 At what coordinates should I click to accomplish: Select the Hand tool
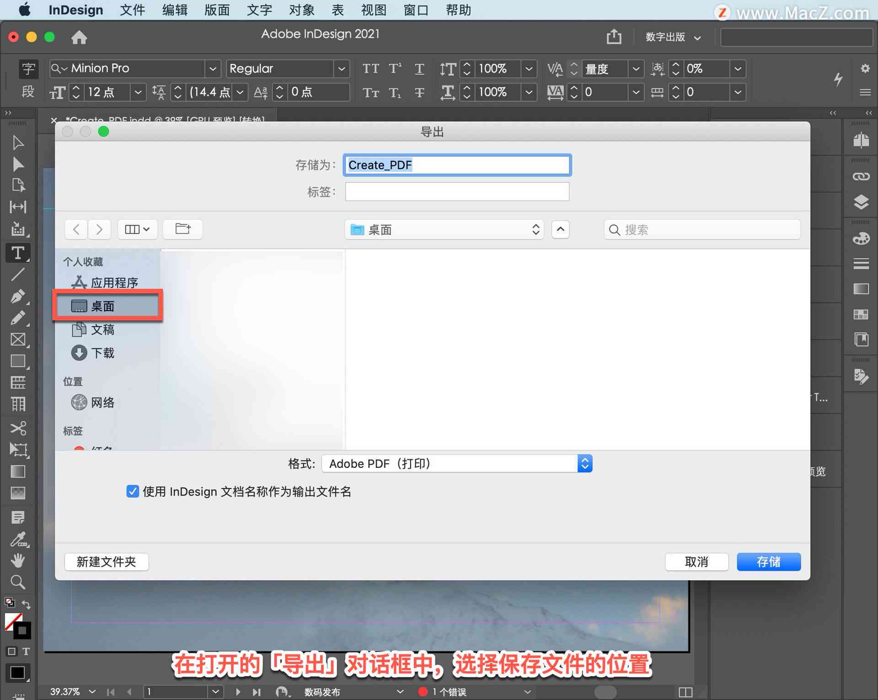18,560
